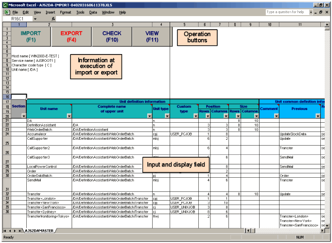This screenshot has height=243, width=332.
Task: Open the Data menu
Action: click(x=93, y=12)
